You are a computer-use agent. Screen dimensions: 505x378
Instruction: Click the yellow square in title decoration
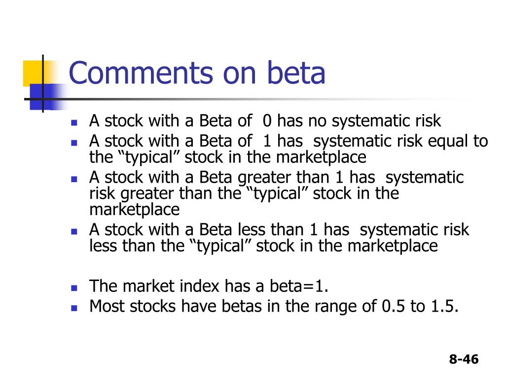pyautogui.click(x=33, y=74)
